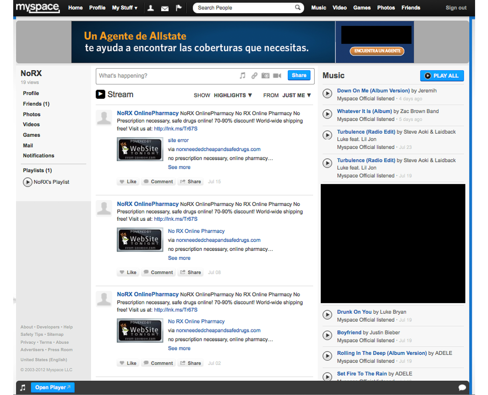Click the notifications flag icon in navbar
The image size is (488, 395).
click(179, 8)
